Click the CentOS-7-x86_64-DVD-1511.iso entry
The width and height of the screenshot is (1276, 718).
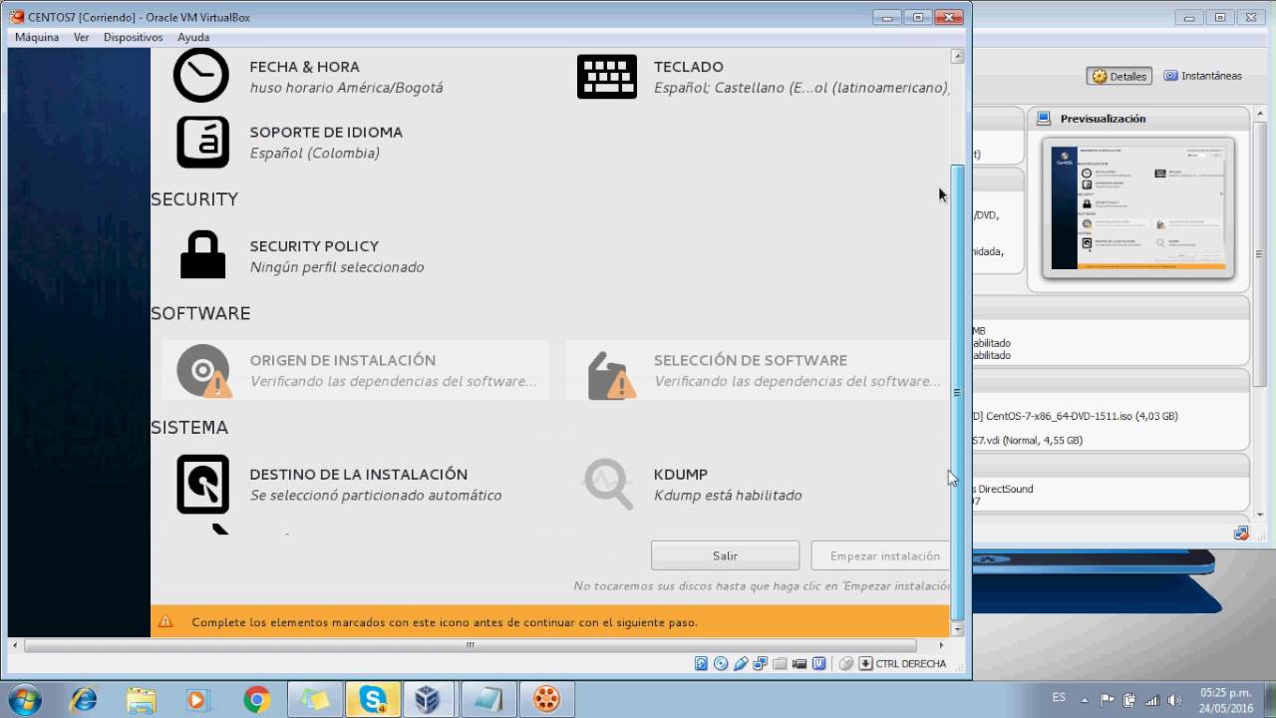(x=1081, y=416)
